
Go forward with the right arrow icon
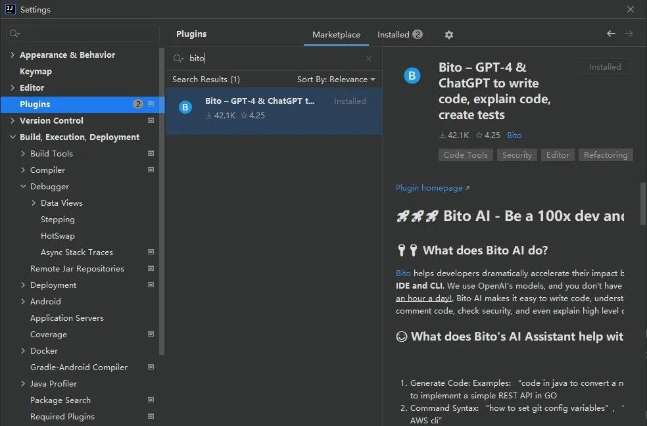coord(629,34)
